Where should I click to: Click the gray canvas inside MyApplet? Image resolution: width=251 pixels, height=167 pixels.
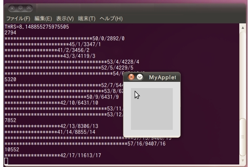(x=151, y=109)
